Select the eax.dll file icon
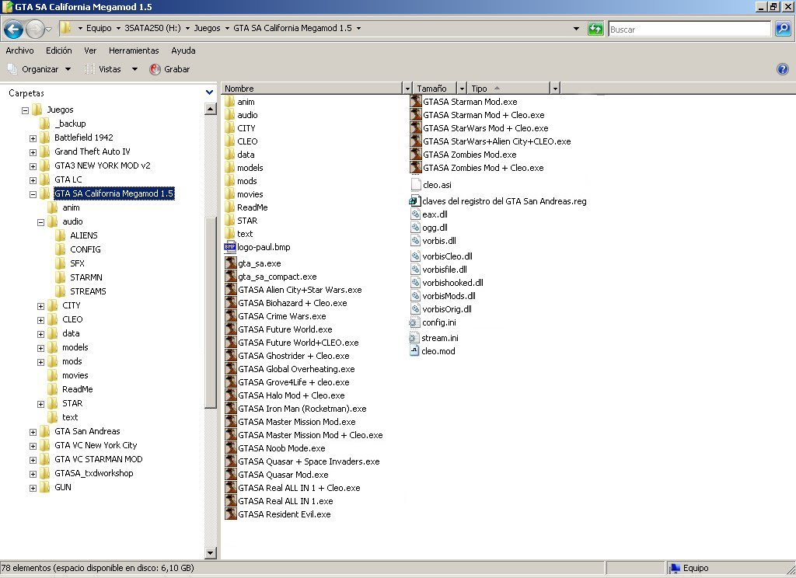Screen dimensions: 796x578 click(x=415, y=214)
